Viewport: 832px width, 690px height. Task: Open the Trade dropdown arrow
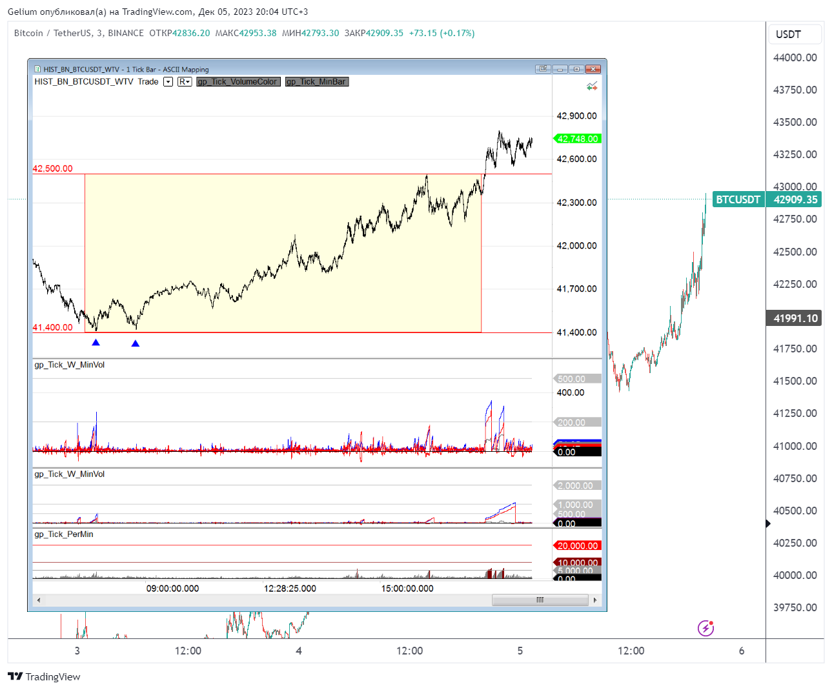tap(168, 82)
